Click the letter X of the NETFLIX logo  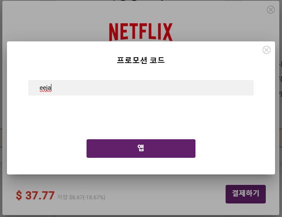168,32
